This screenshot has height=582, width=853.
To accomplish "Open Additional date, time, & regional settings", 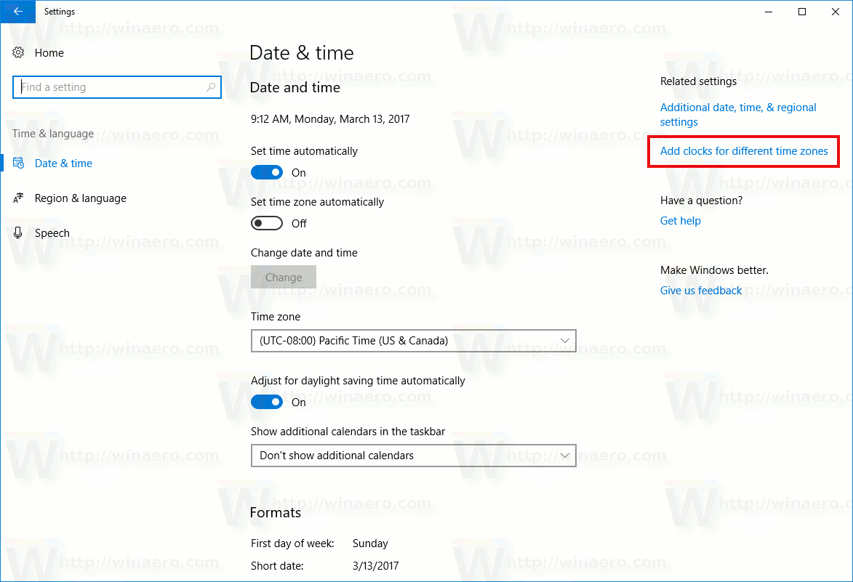I will 737,114.
